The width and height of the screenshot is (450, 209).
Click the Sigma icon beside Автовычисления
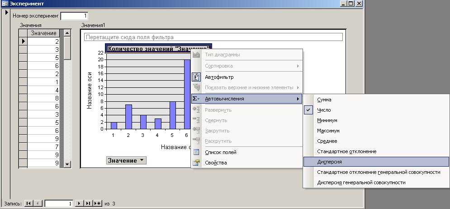pos(196,99)
